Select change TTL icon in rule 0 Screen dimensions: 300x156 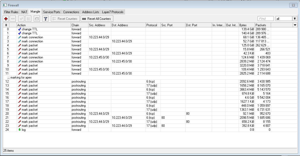(x=19, y=29)
